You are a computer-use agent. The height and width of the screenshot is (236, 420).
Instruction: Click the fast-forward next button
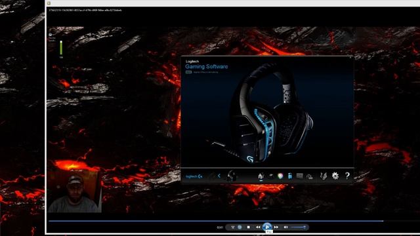click(276, 227)
